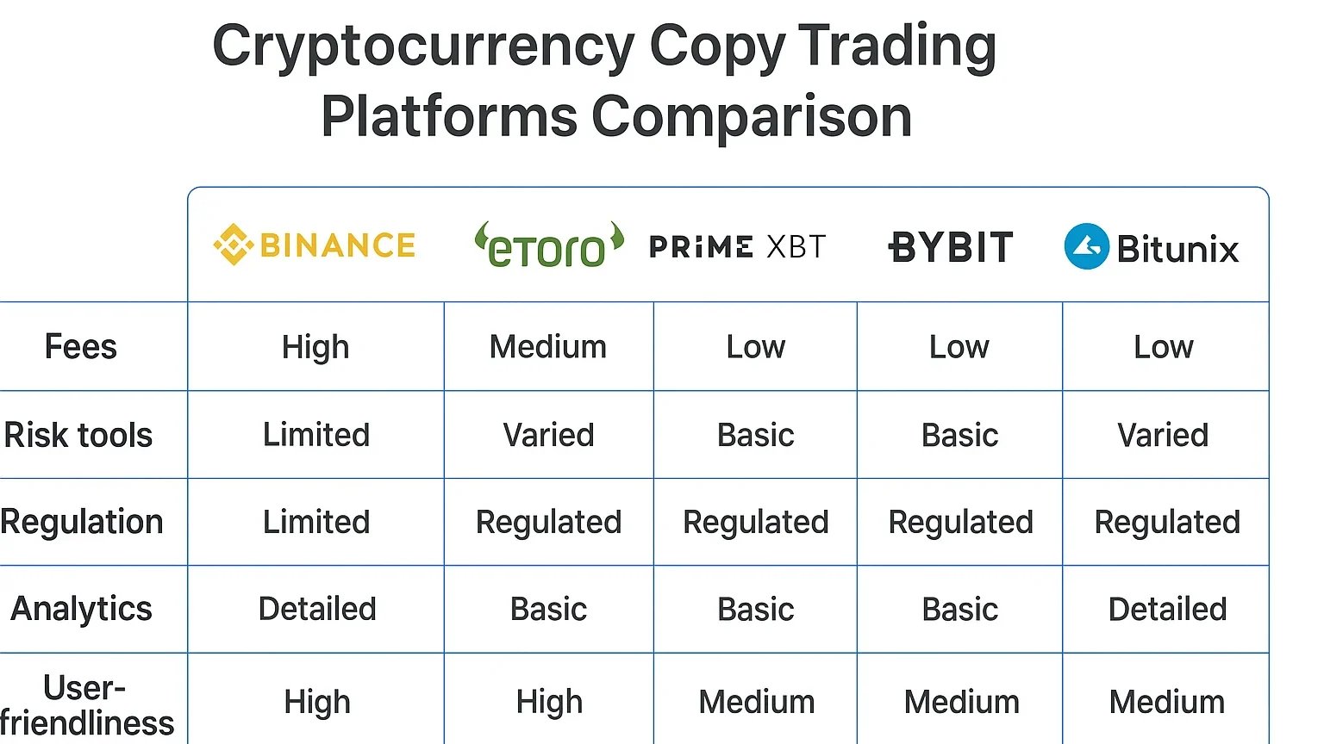This screenshot has height=744, width=1324.
Task: Click Bitunix's Risk tools cell showing Varied
Action: (x=1163, y=435)
